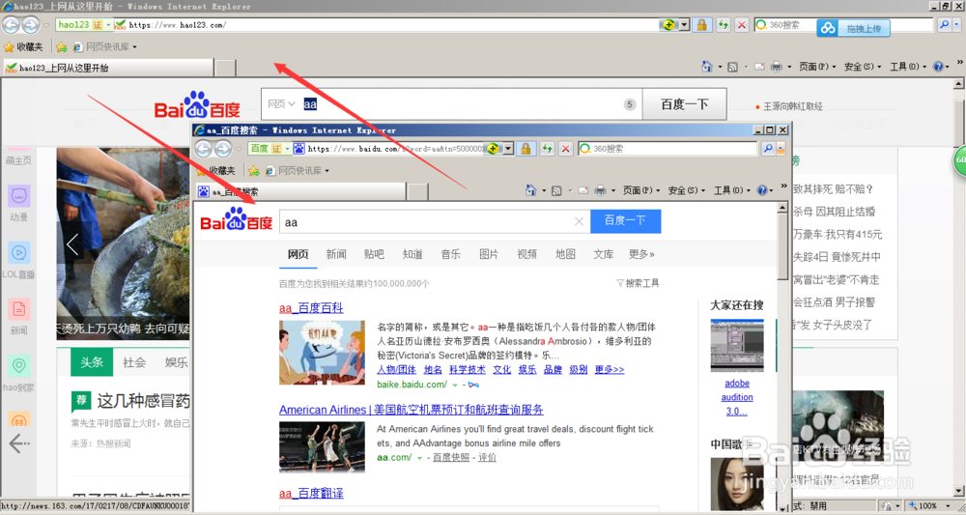Click Forward arrow in hao123 window
The image size is (966, 515).
[x=30, y=25]
